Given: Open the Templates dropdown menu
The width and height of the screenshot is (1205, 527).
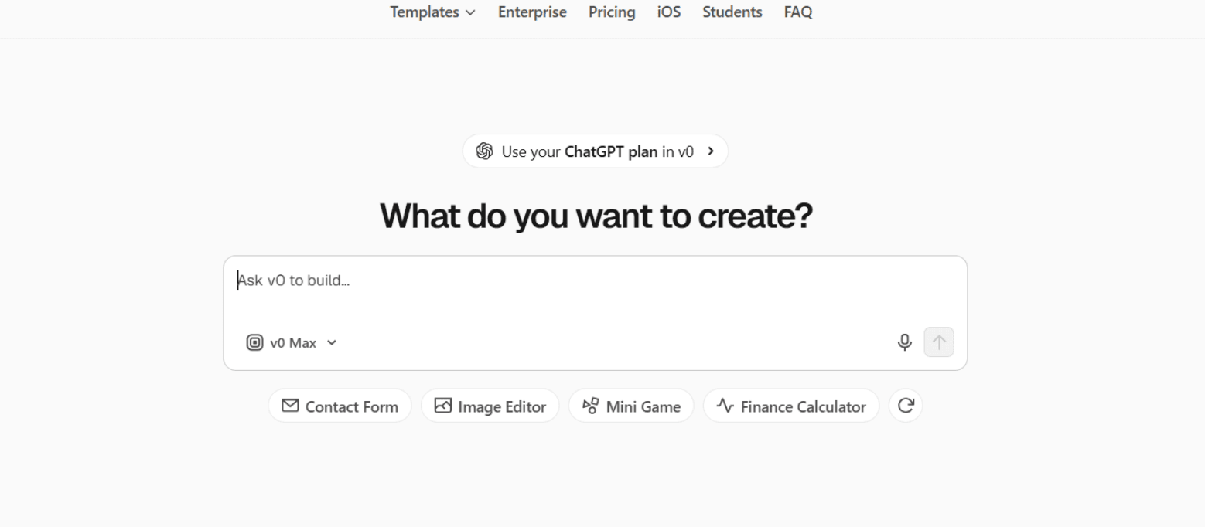Looking at the screenshot, I should click(x=433, y=12).
